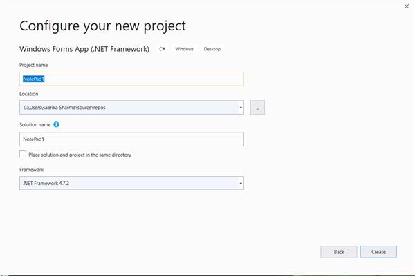
Task: Click the Framework field label
Action: [x=33, y=168]
